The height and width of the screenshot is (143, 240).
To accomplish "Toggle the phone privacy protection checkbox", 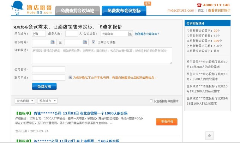I will click(x=70, y=77).
